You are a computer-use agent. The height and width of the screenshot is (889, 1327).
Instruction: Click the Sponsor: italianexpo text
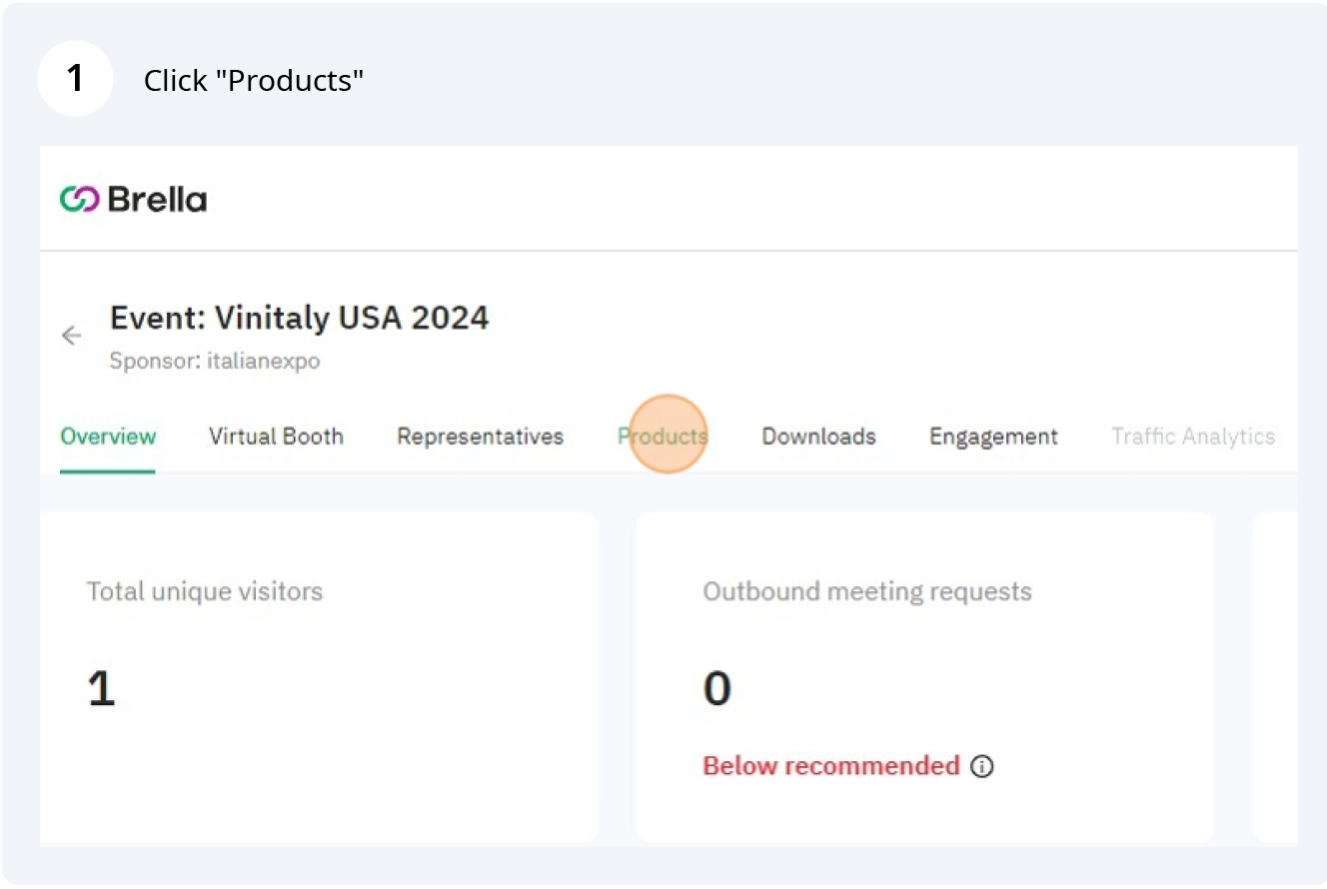(x=215, y=362)
